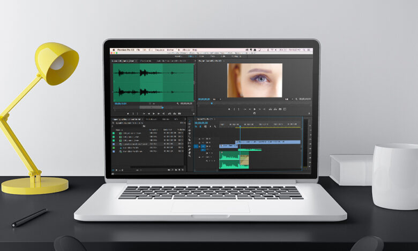This screenshot has width=418, height=251.
Task: Open the Help menu
Action: click(195, 50)
